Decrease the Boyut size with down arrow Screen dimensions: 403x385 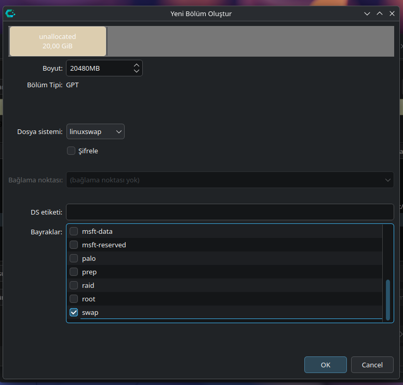click(x=137, y=71)
